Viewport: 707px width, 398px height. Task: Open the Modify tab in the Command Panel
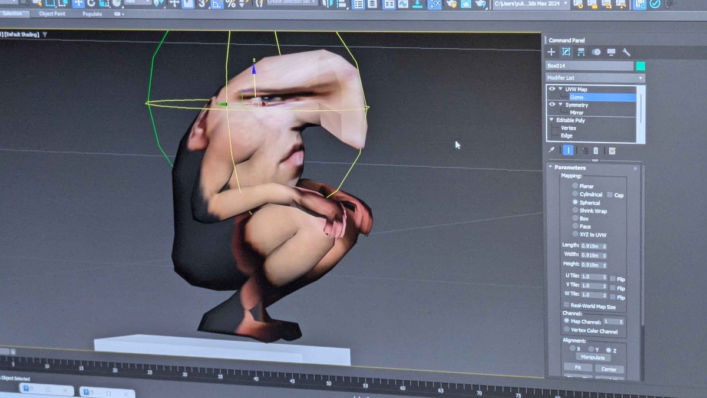(566, 52)
